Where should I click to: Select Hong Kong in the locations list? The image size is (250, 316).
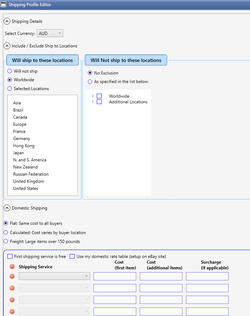[x=24, y=146]
